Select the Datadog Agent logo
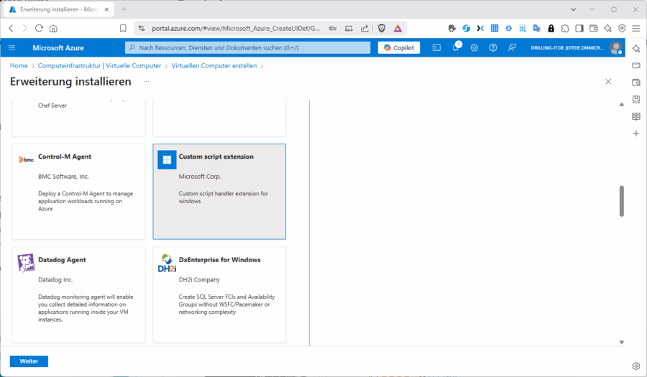647x377 pixels. coord(26,263)
